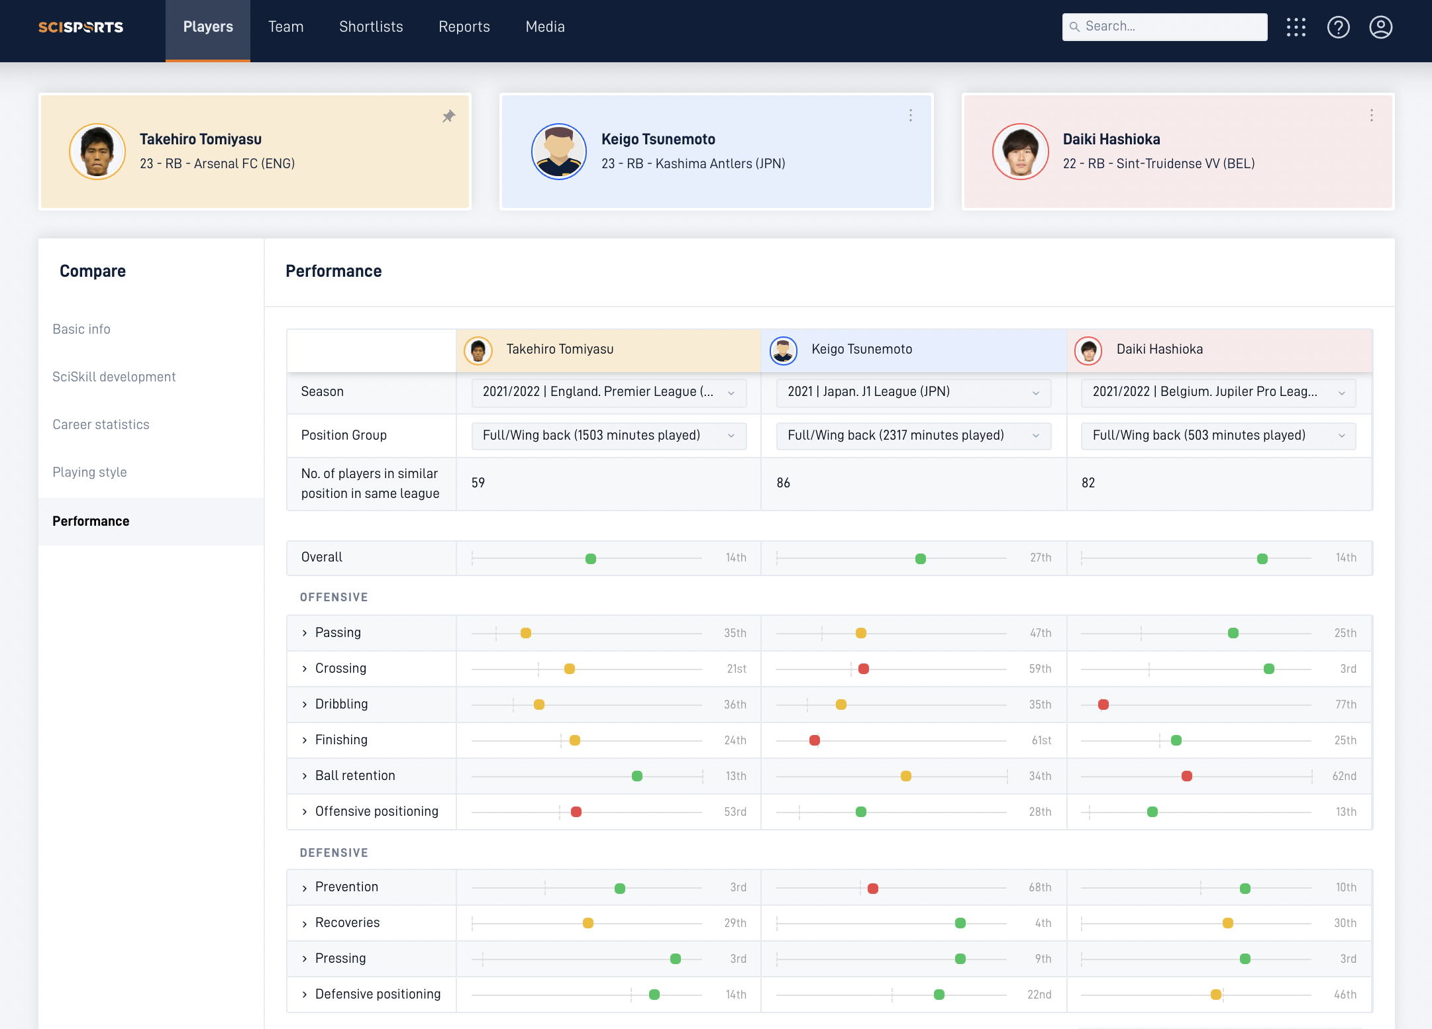The height and width of the screenshot is (1029, 1432).
Task: Open the Reports tab
Action: (x=464, y=27)
